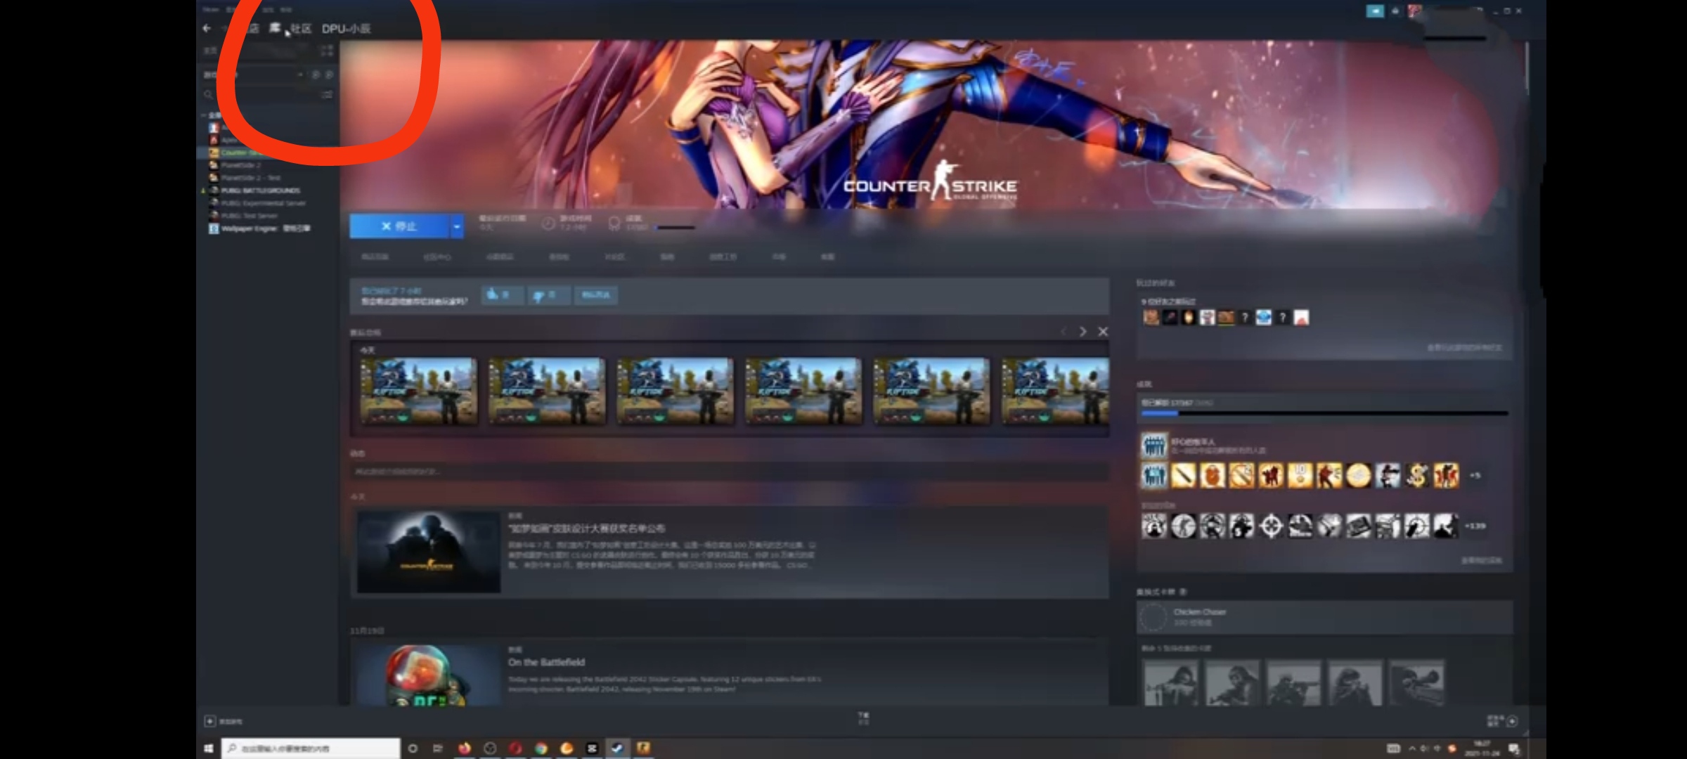Select PUBG: BATTLEGROUNDS in the game list
This screenshot has width=1687, height=759.
pyautogui.click(x=260, y=190)
